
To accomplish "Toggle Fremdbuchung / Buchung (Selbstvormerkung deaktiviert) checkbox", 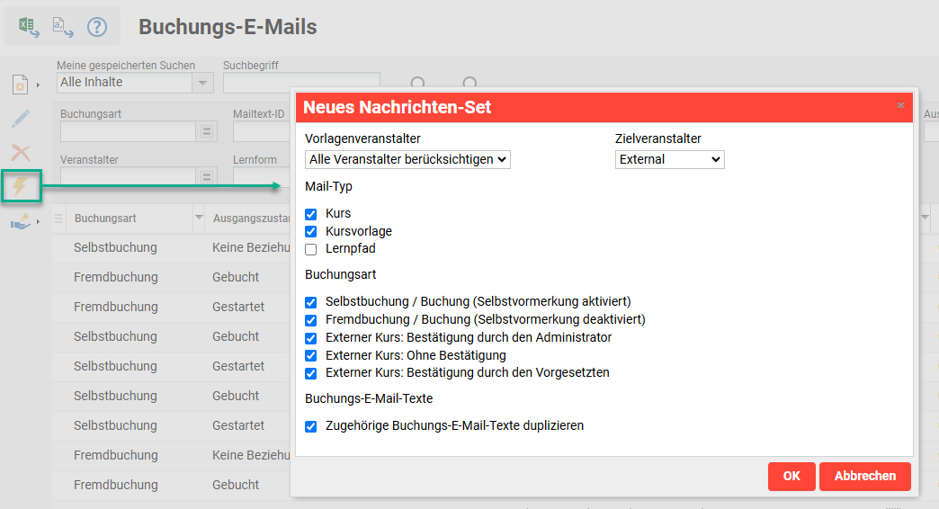I will coord(311,320).
